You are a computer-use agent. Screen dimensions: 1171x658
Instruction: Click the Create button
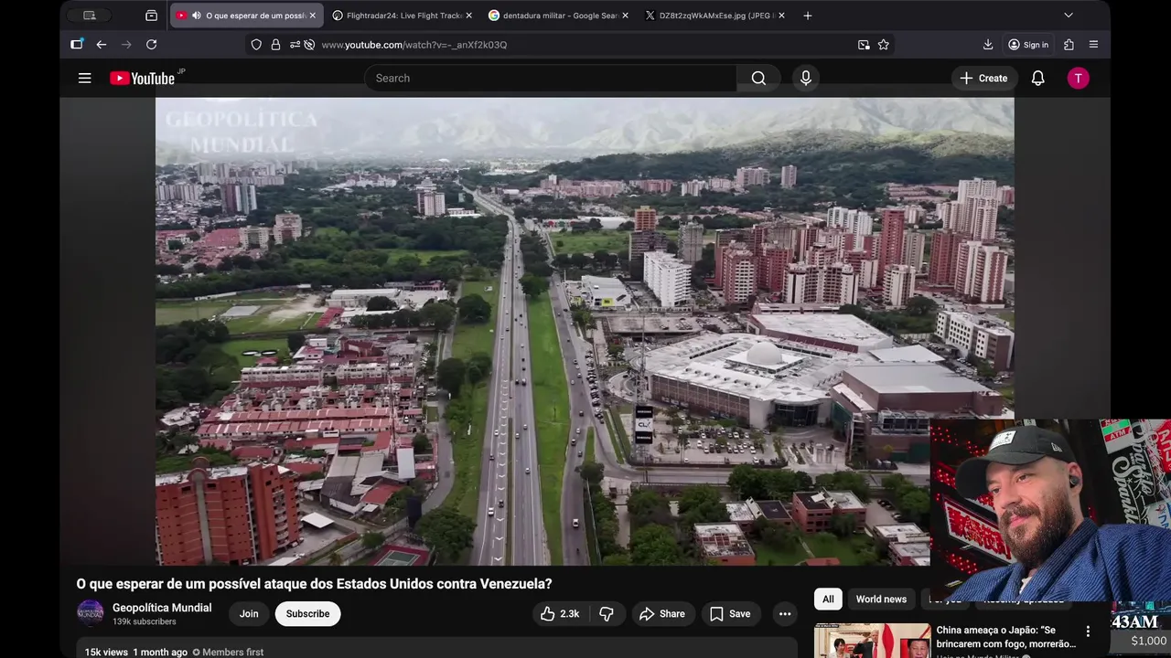pos(983,79)
